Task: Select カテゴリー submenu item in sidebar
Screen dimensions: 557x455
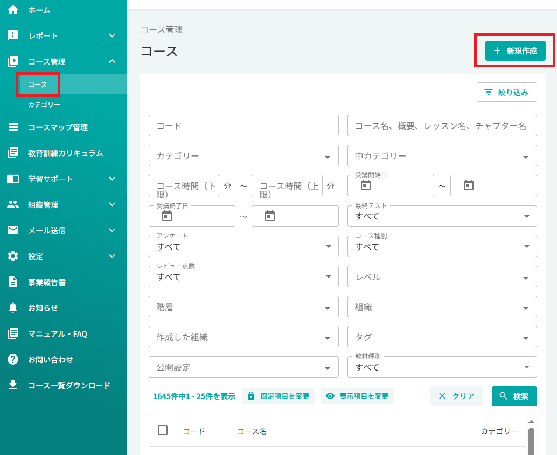Action: point(44,105)
